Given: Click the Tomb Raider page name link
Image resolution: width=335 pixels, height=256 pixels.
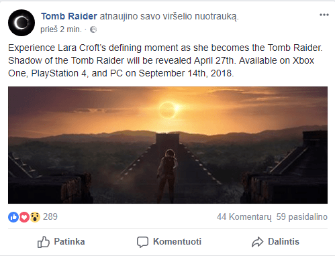Looking at the screenshot, I should (x=69, y=16).
